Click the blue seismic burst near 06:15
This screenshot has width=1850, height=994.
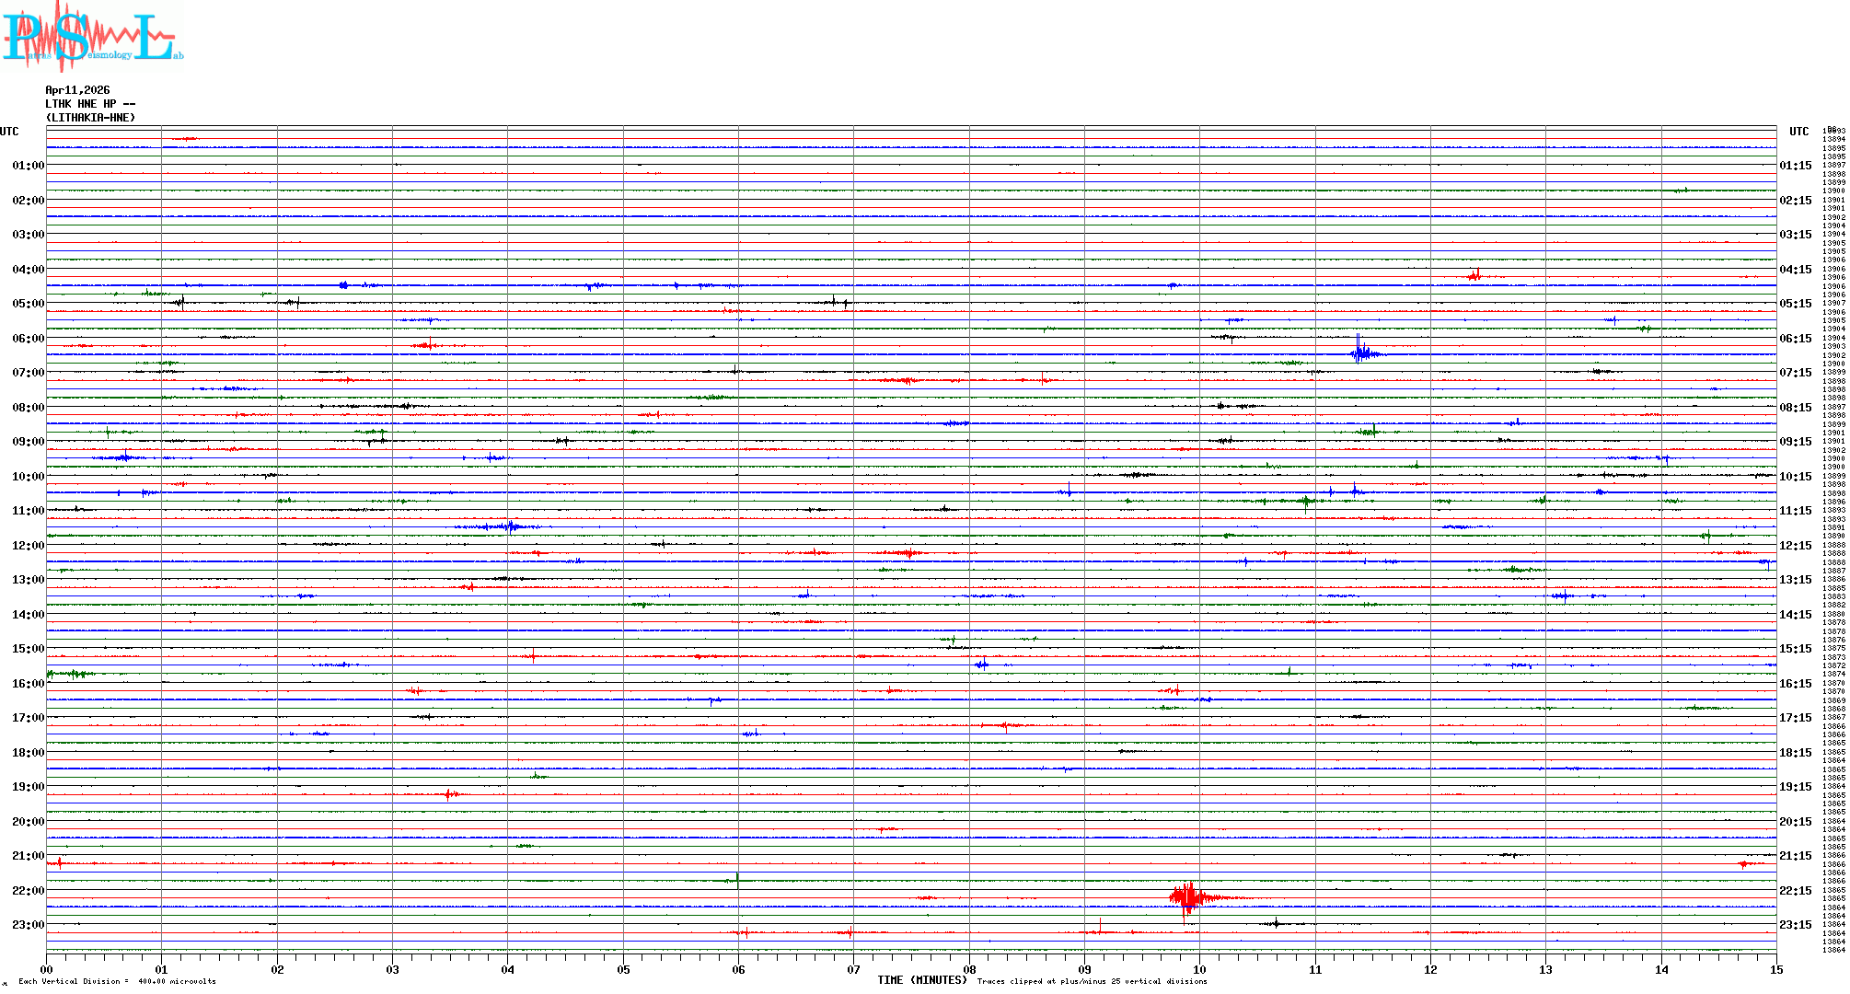coord(1362,353)
